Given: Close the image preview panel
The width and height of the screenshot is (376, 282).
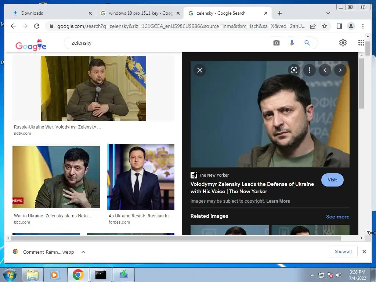Looking at the screenshot, I should 199,70.
